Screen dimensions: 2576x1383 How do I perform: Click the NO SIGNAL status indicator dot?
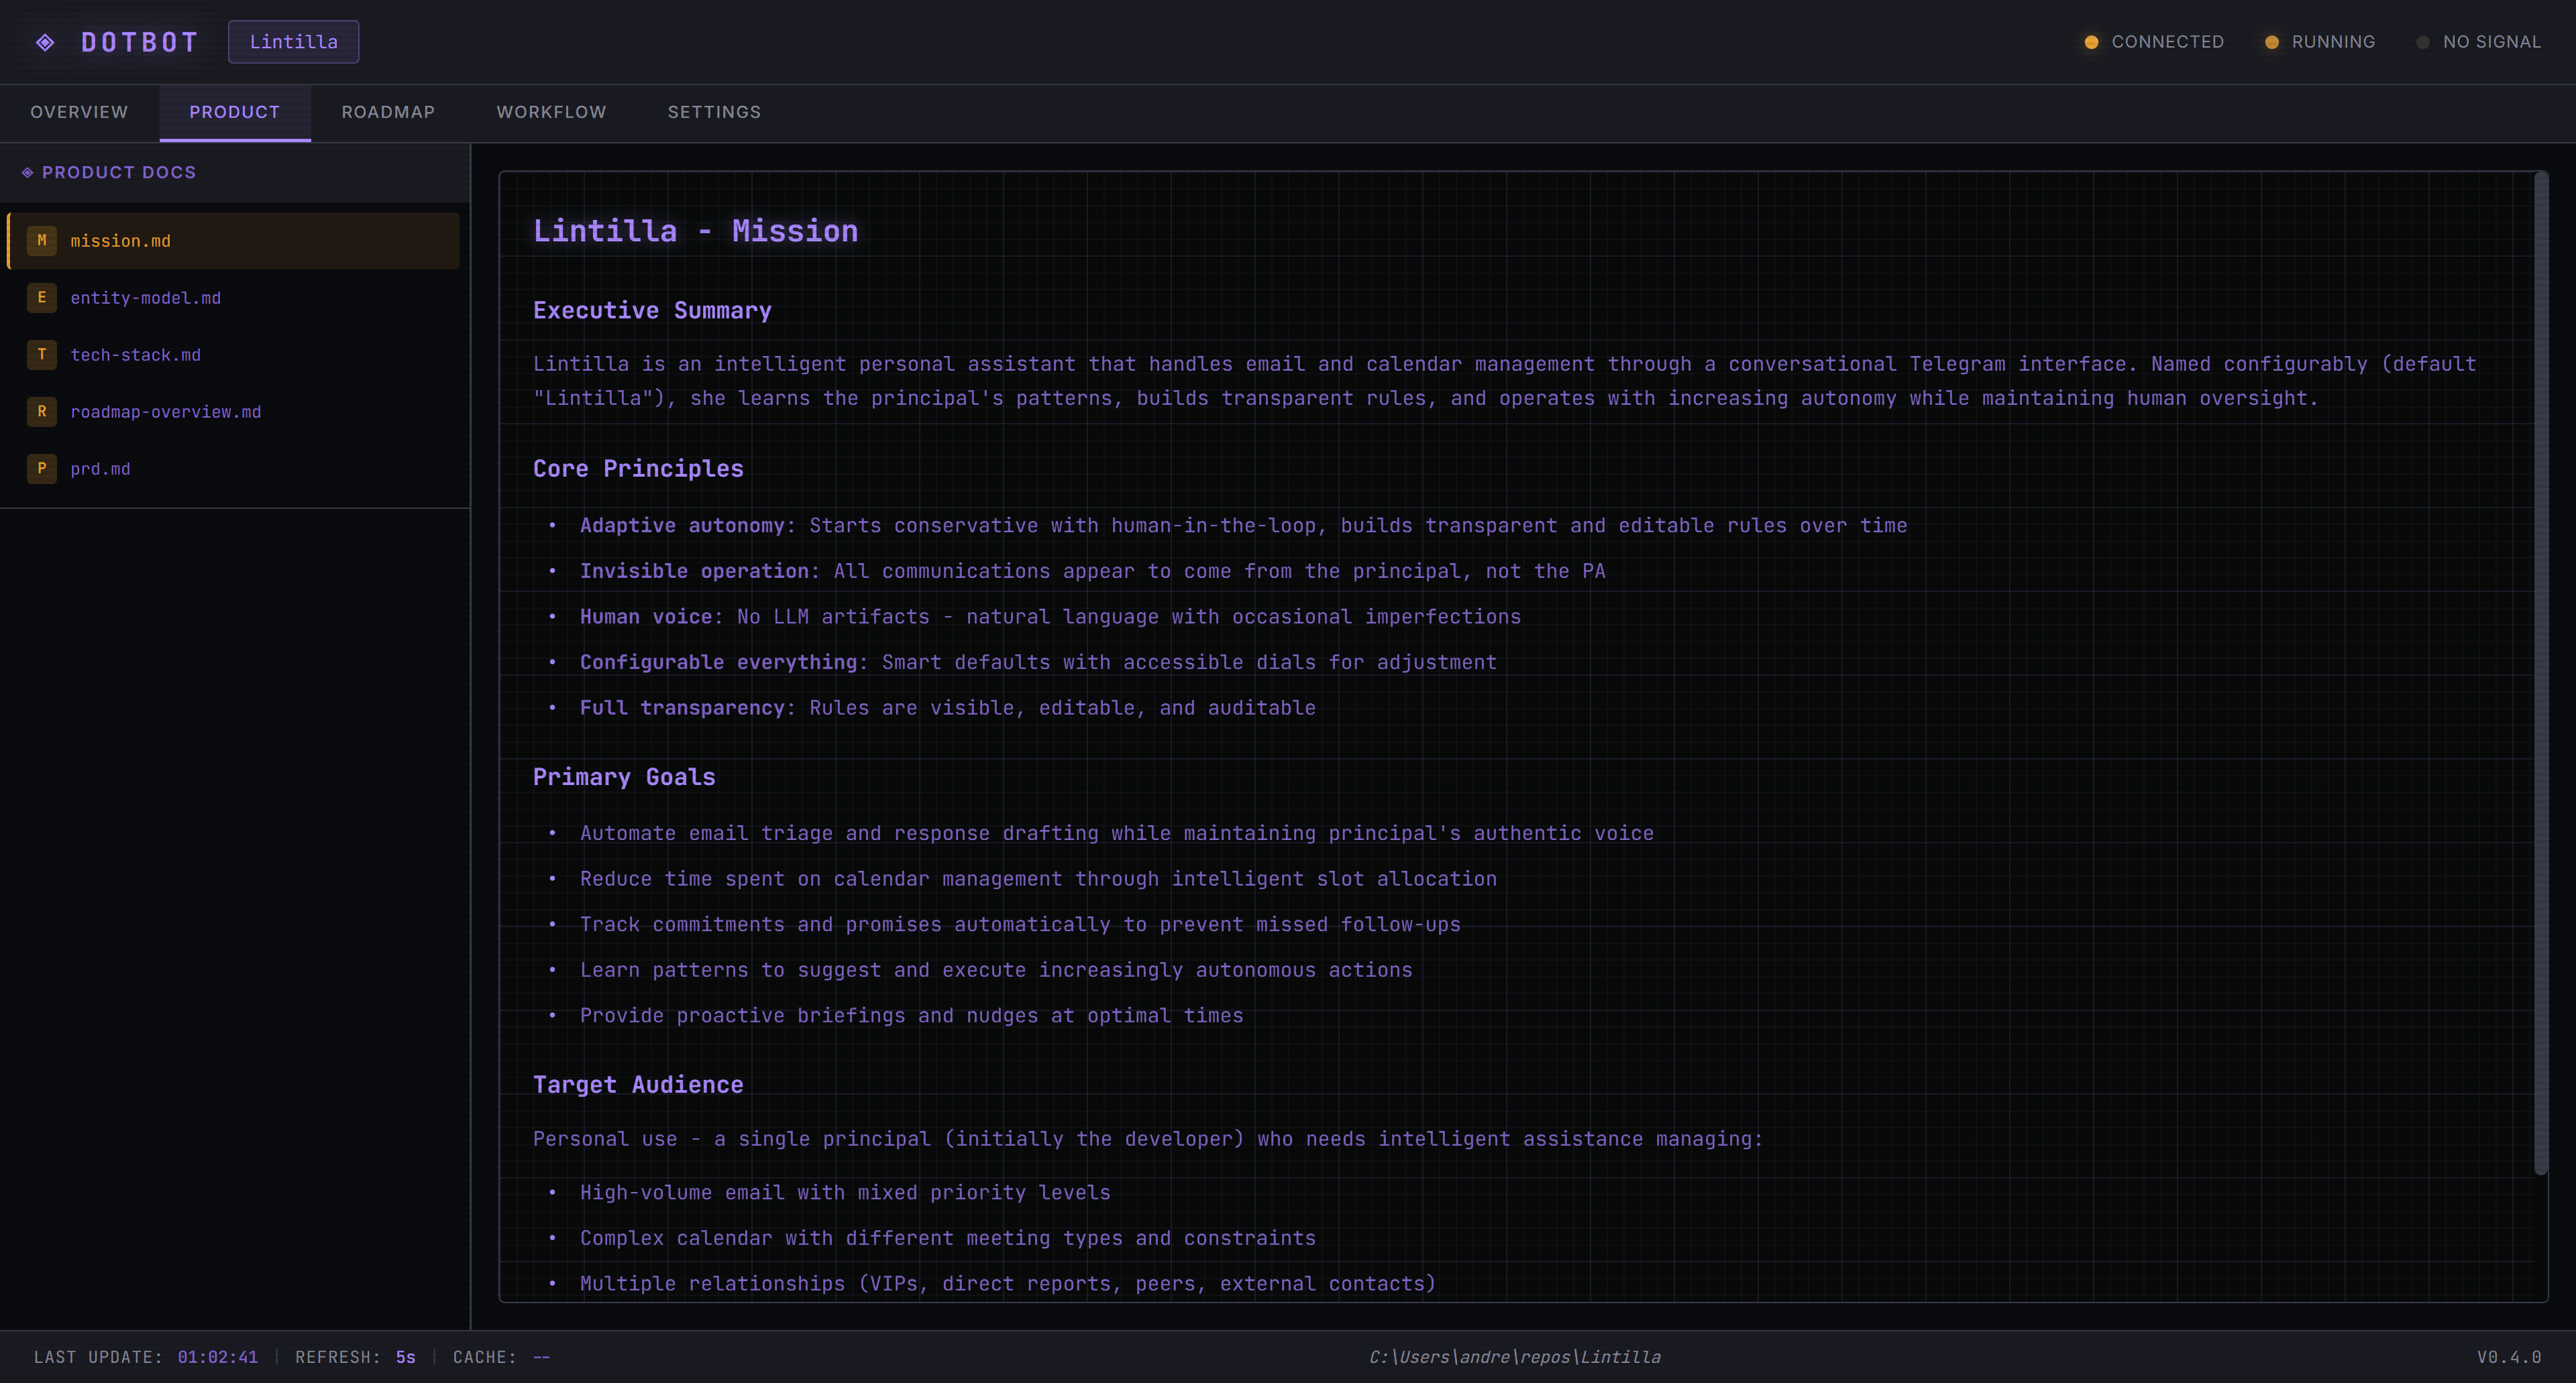[x=2423, y=41]
